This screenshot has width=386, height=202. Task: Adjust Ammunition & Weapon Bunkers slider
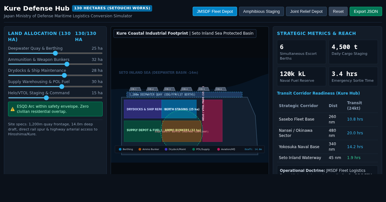(55, 64)
